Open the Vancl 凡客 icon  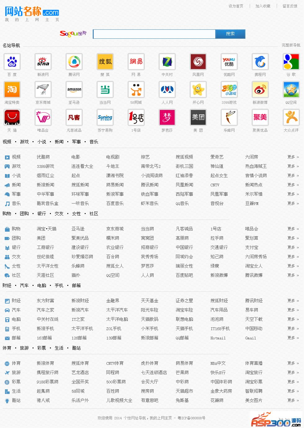pyautogui.click(x=74, y=117)
